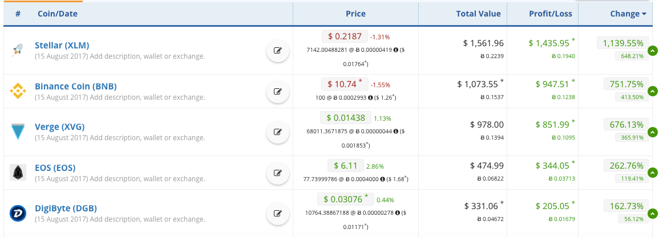Click the info icon in Stellar's purchase details
The width and height of the screenshot is (659, 237).
point(396,50)
